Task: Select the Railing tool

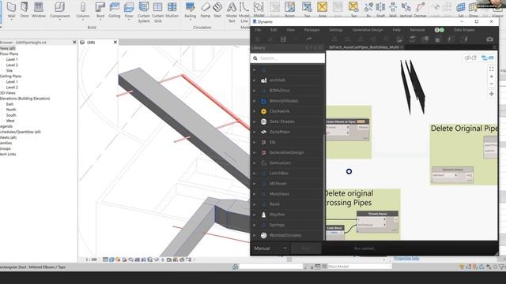Action: pyautogui.click(x=190, y=9)
